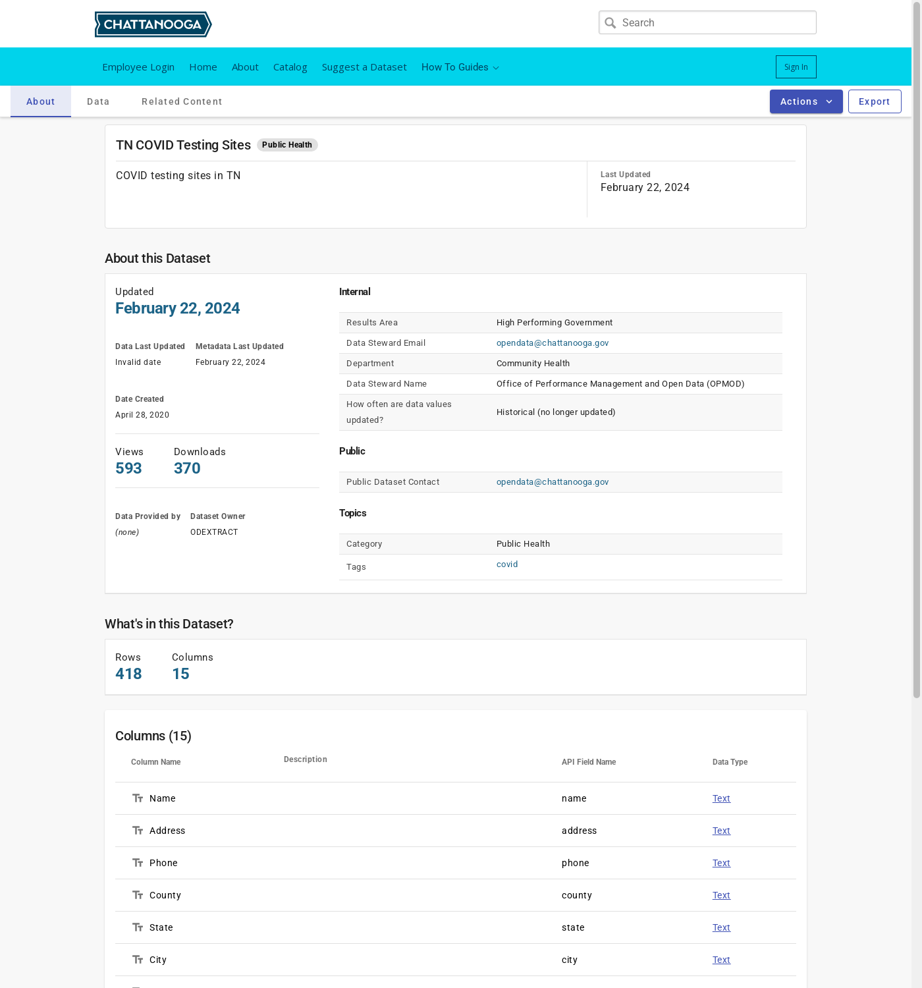Click the text type icon beside County
This screenshot has width=922, height=988.
(x=138, y=895)
